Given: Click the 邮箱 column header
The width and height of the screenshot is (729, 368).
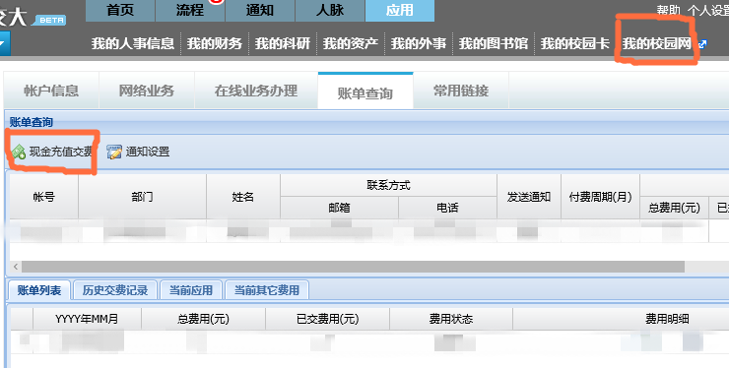Looking at the screenshot, I should (340, 208).
